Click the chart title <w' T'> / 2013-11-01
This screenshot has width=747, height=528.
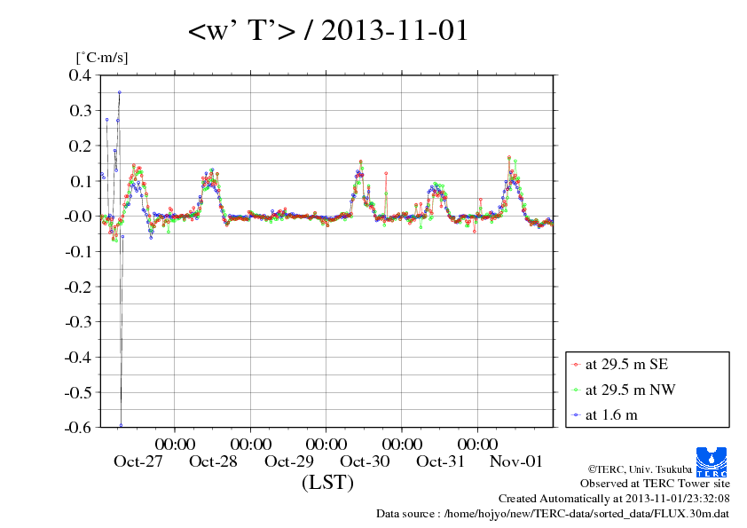pyautogui.click(x=328, y=30)
